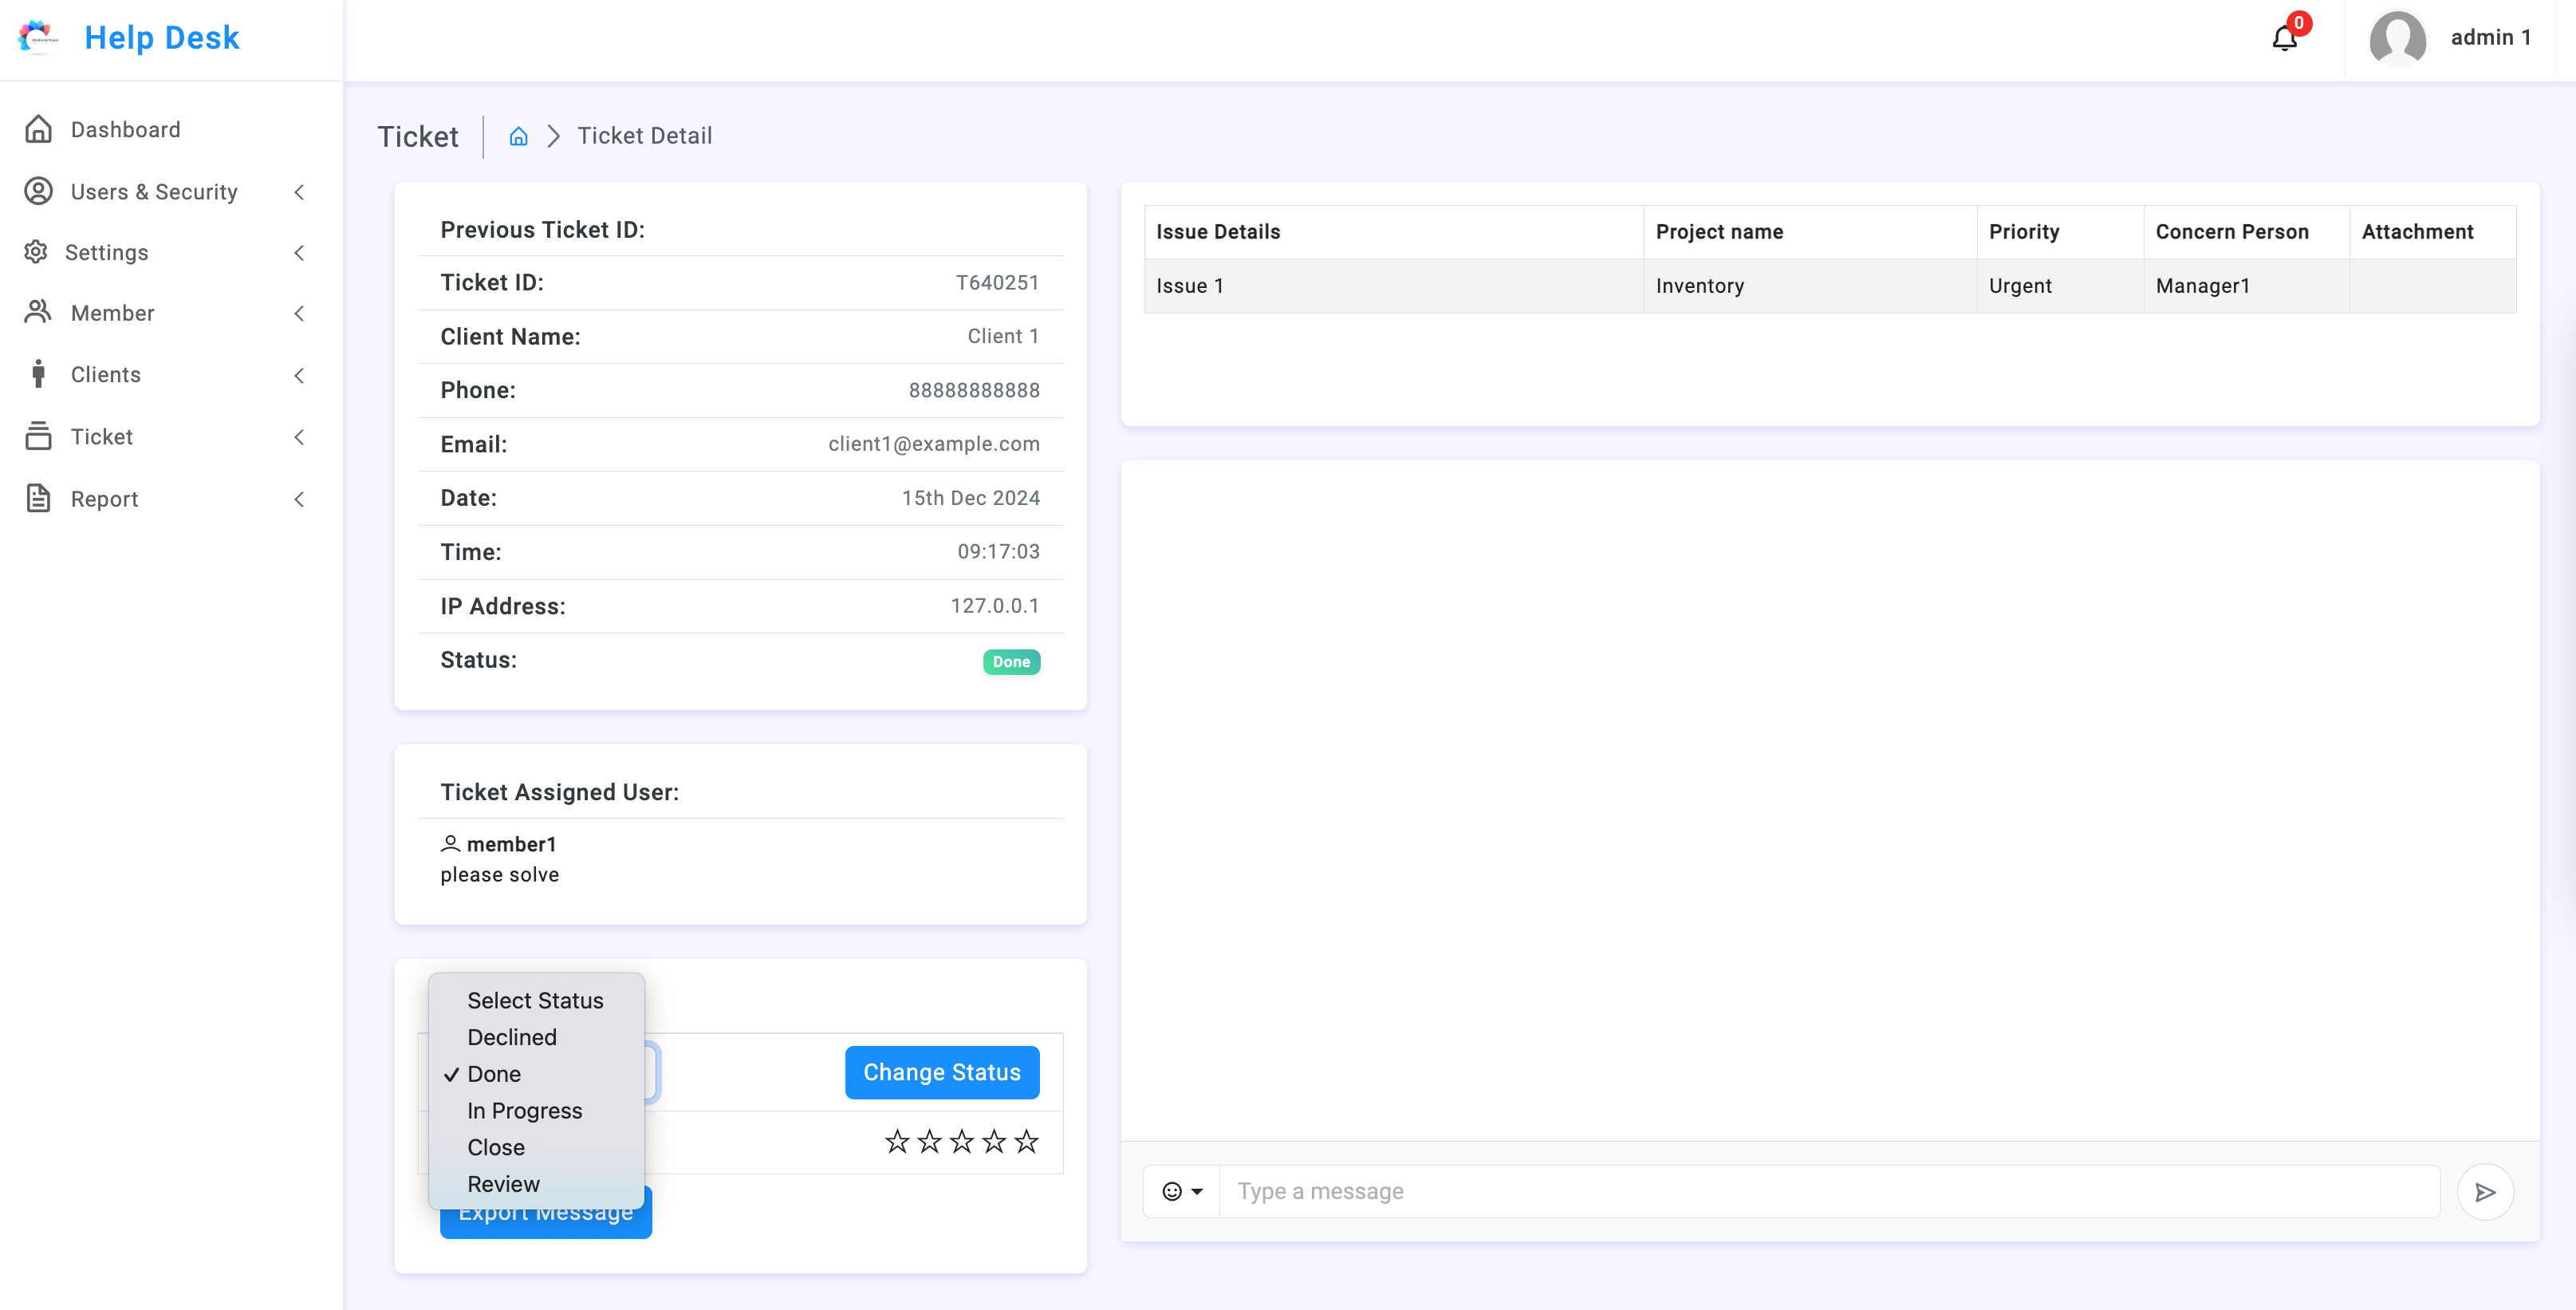The height and width of the screenshot is (1310, 2576).
Task: Go to home via breadcrumb house icon
Action: click(x=518, y=136)
